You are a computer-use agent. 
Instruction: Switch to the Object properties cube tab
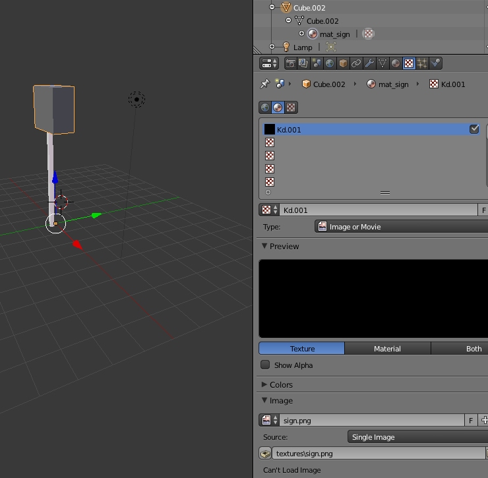pyautogui.click(x=343, y=64)
